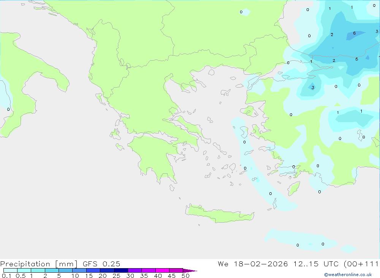This screenshot has height=278, width=380.
Task: Click the dark navy swatch between 25 and 30
Action: pyautogui.click(x=121, y=270)
